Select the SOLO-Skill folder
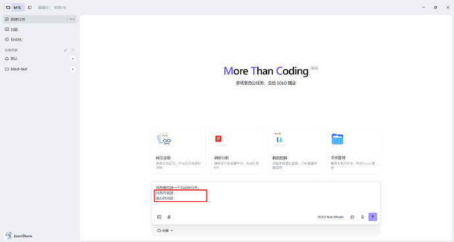The image size is (454, 242). point(36,69)
